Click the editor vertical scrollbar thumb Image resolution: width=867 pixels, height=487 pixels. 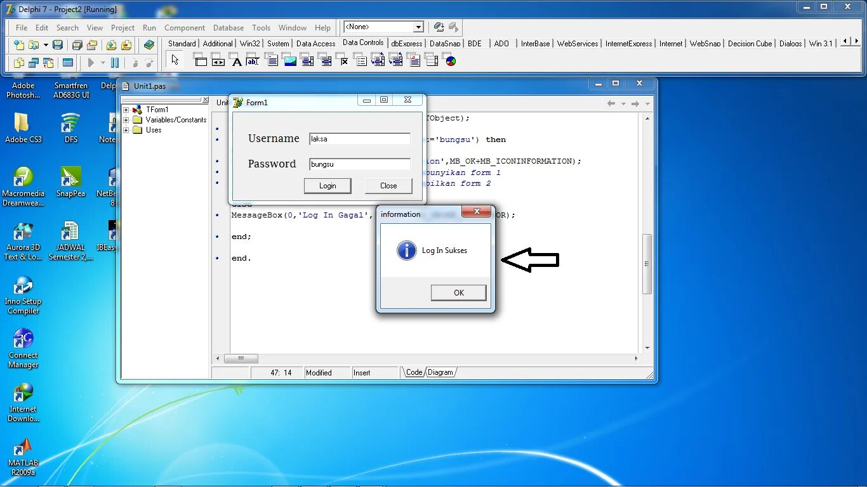[647, 264]
